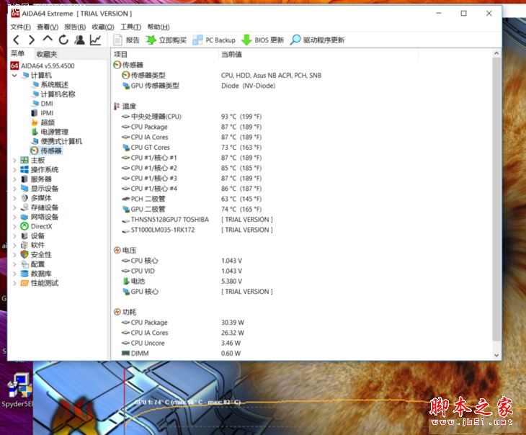Expand the 多媒体 tree node

pos(14,198)
